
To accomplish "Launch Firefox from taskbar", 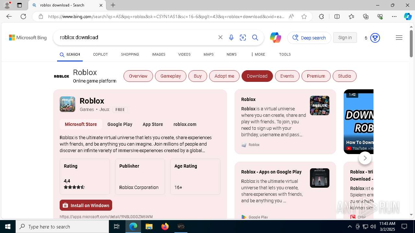I will (165, 227).
